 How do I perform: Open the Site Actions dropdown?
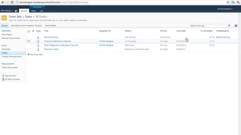(7, 10)
